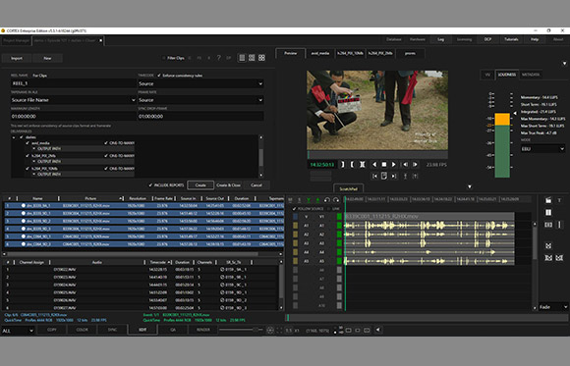The width and height of the screenshot is (570, 366).
Task: Uncheck the h.264_PIX_10Mb deliverable
Action: tap(28, 169)
